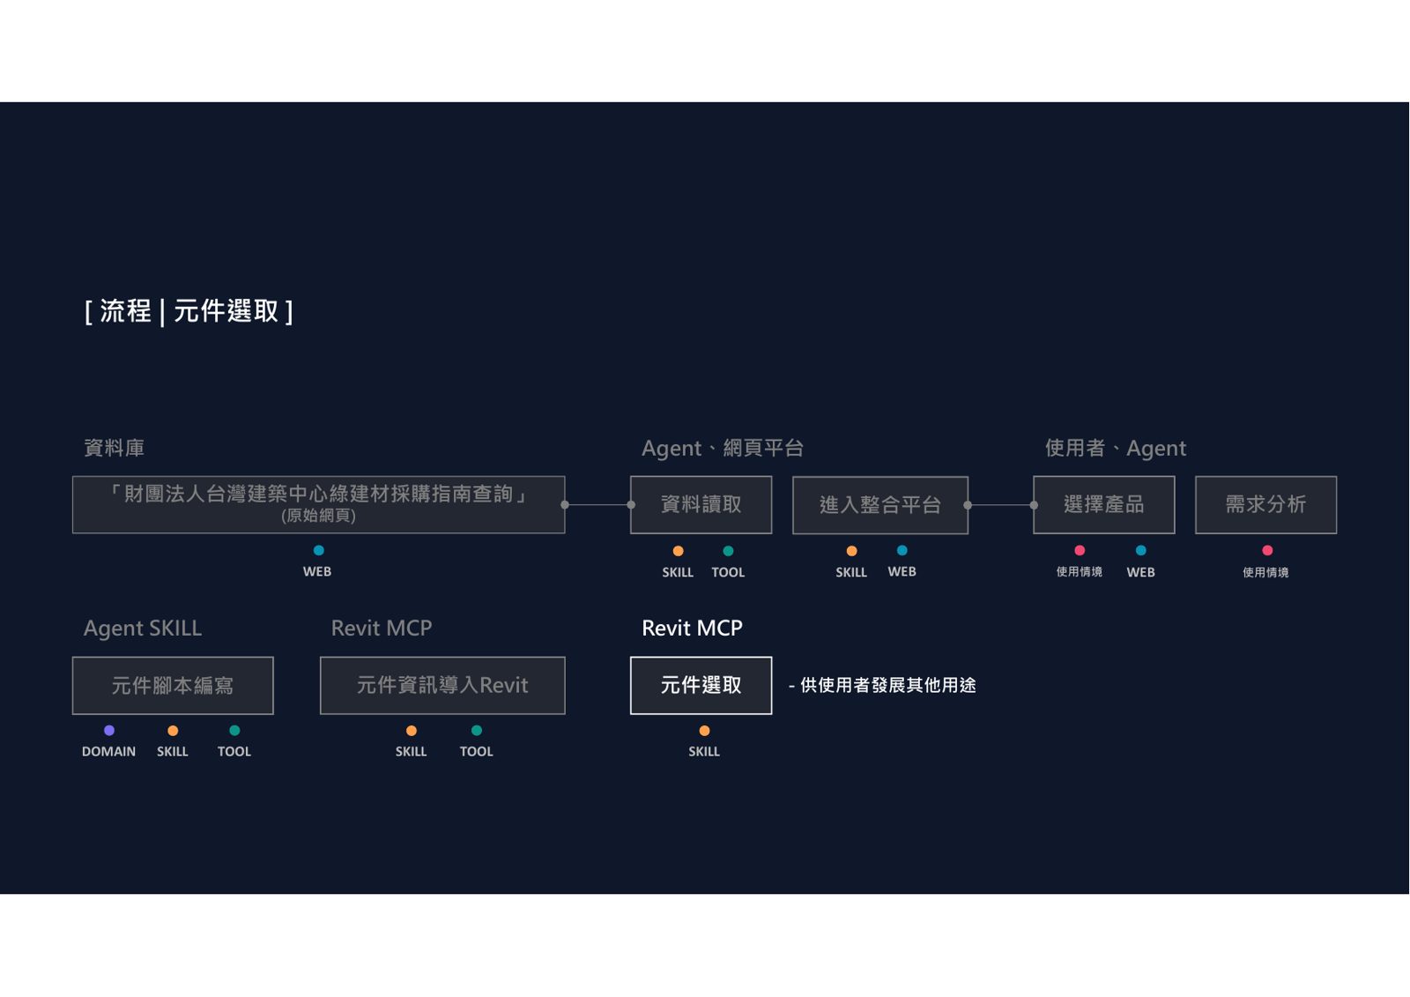Select the 選擇產品 box
This screenshot has width=1410, height=997.
pos(1103,504)
